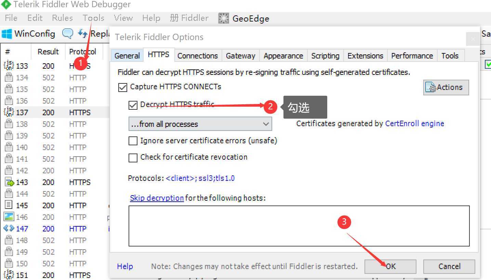Select lock icon of session 149
The width and height of the screenshot is (491, 280).
[9, 252]
